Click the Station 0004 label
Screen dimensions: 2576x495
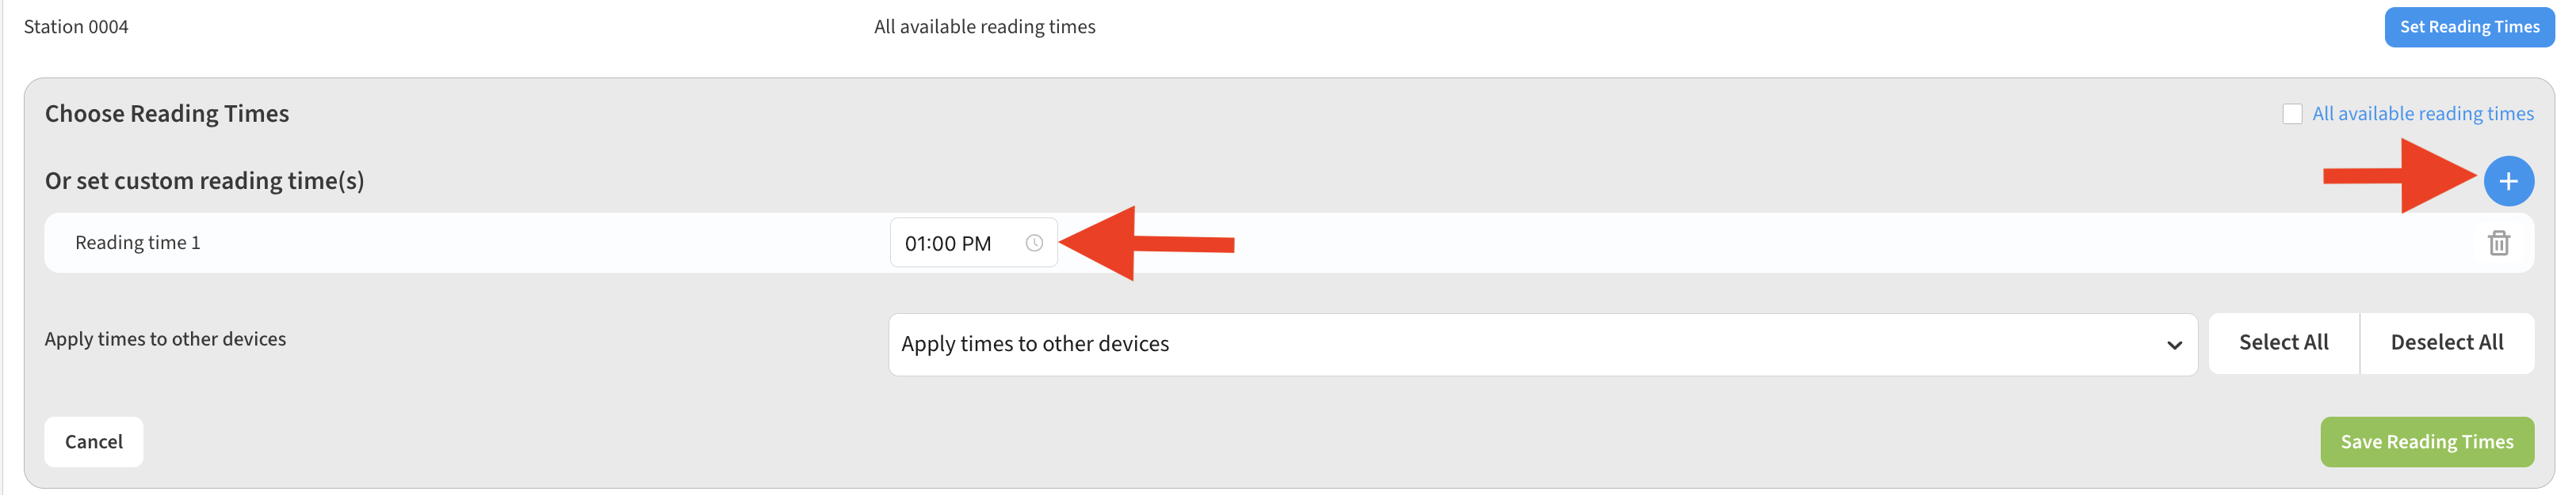click(76, 27)
